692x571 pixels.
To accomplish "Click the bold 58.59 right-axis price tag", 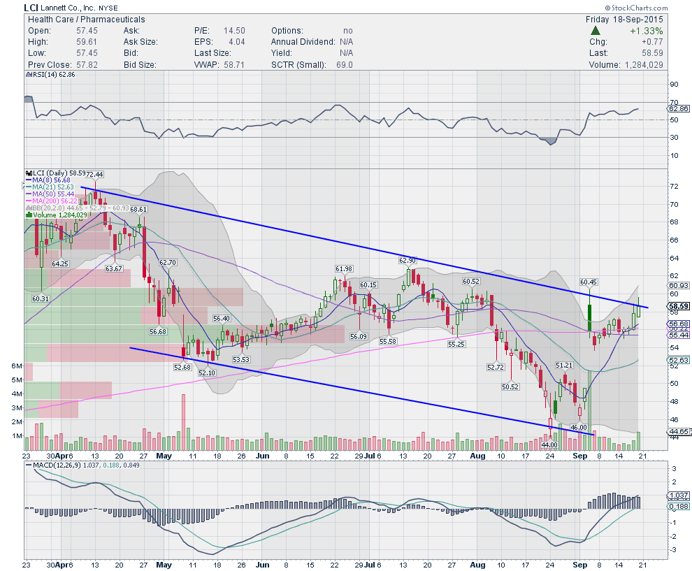I will pos(678,306).
